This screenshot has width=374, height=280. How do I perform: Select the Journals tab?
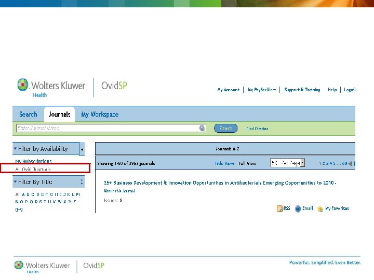coord(59,114)
